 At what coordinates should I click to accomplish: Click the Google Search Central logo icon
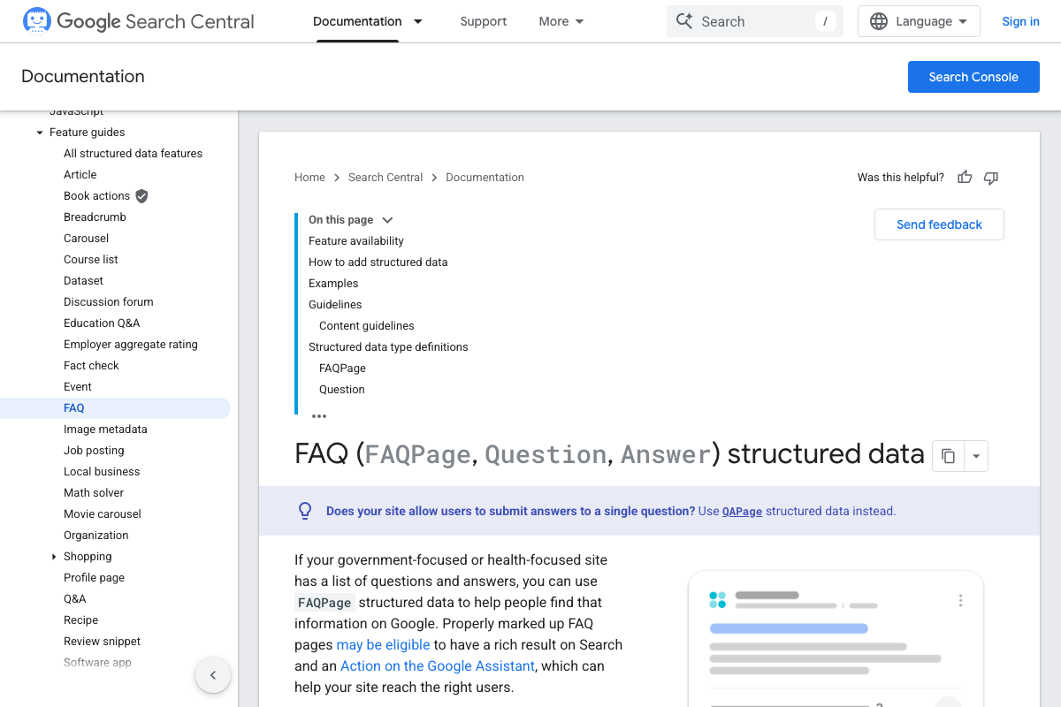[x=36, y=19]
